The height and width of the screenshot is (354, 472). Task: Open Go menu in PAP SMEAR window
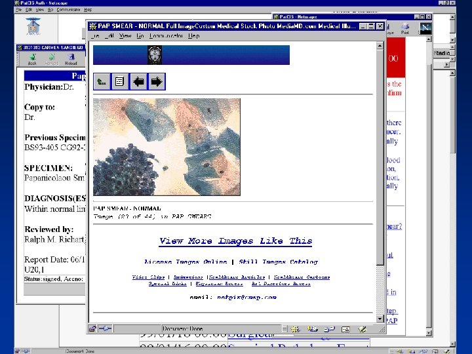tap(140, 36)
